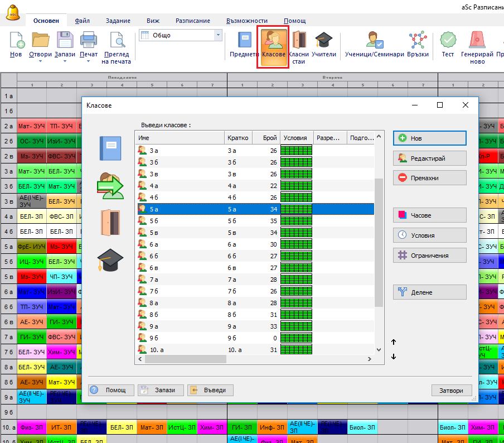The height and width of the screenshot is (443, 504).
Task: Open the Отвори dropdown arrow
Action: point(40,62)
